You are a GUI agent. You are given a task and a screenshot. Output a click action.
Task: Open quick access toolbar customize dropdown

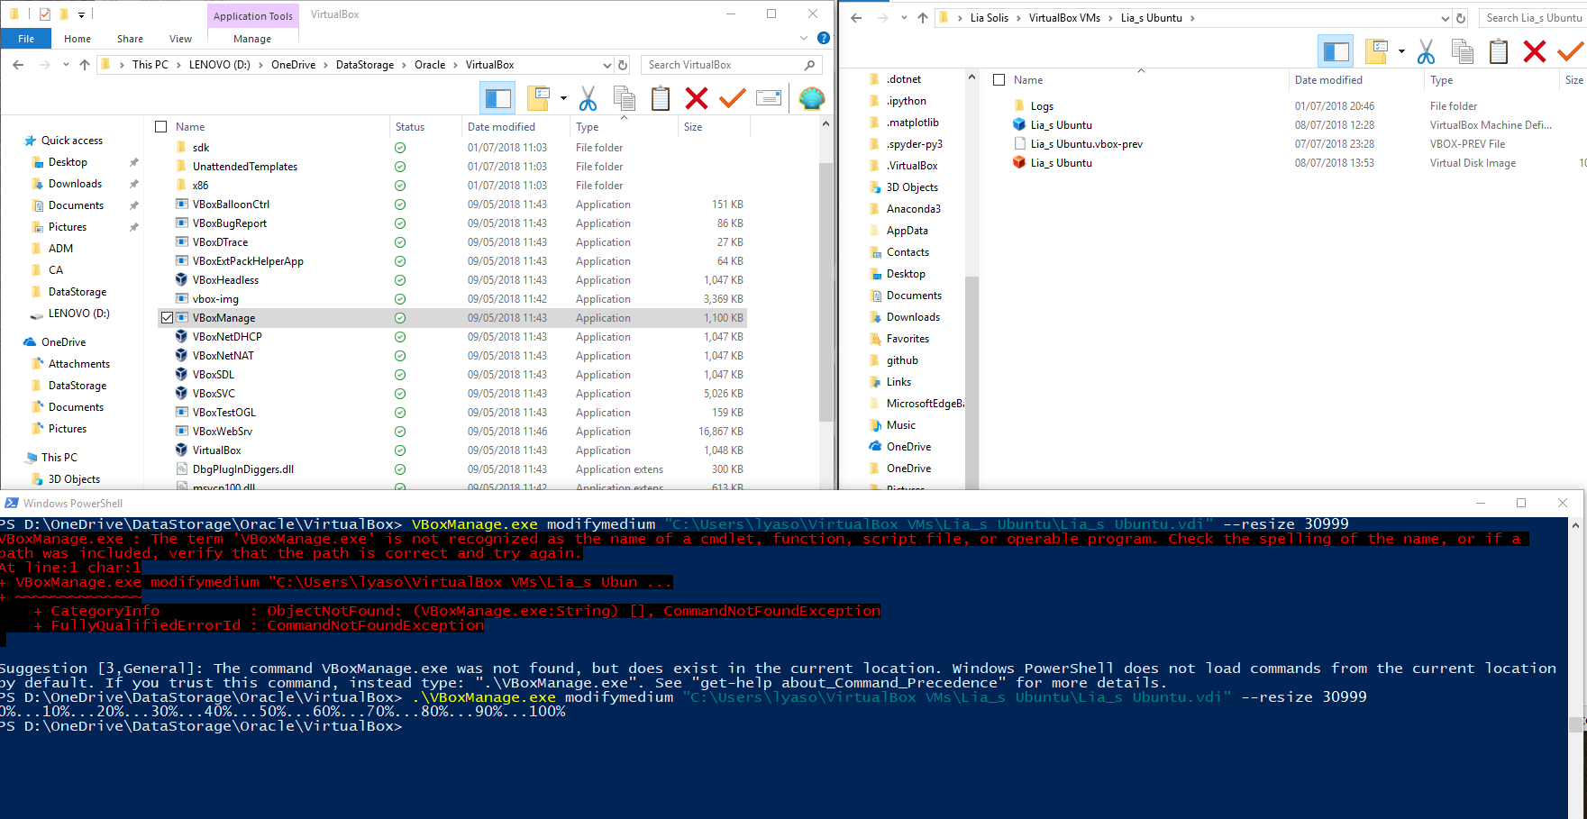pyautogui.click(x=81, y=14)
